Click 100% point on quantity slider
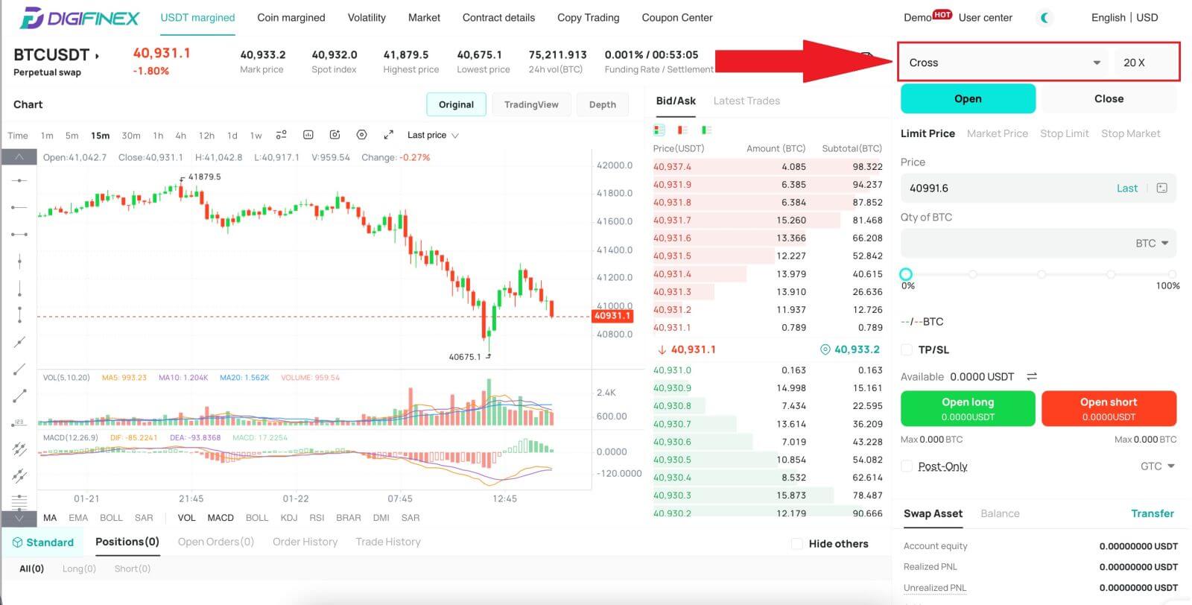The width and height of the screenshot is (1192, 605). 1172,274
